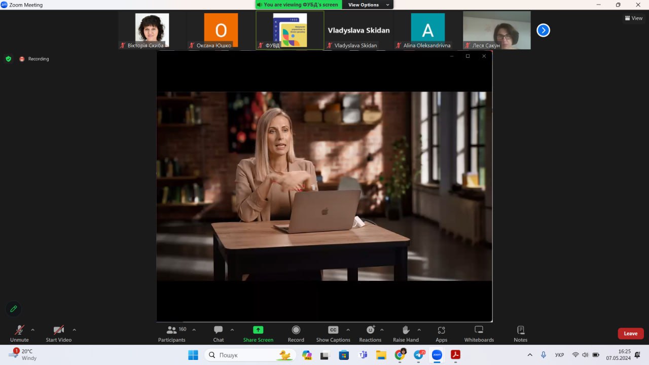This screenshot has height=365, width=649.
Task: Click the microphone icon in system tray
Action: coord(544,355)
